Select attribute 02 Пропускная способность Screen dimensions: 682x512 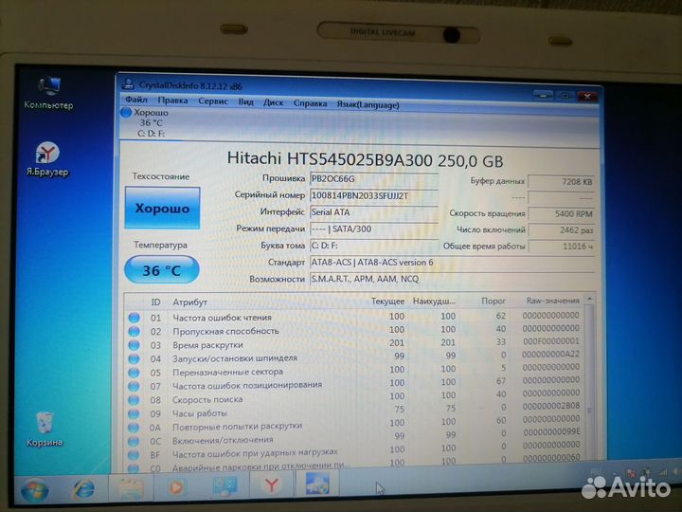[354, 331]
